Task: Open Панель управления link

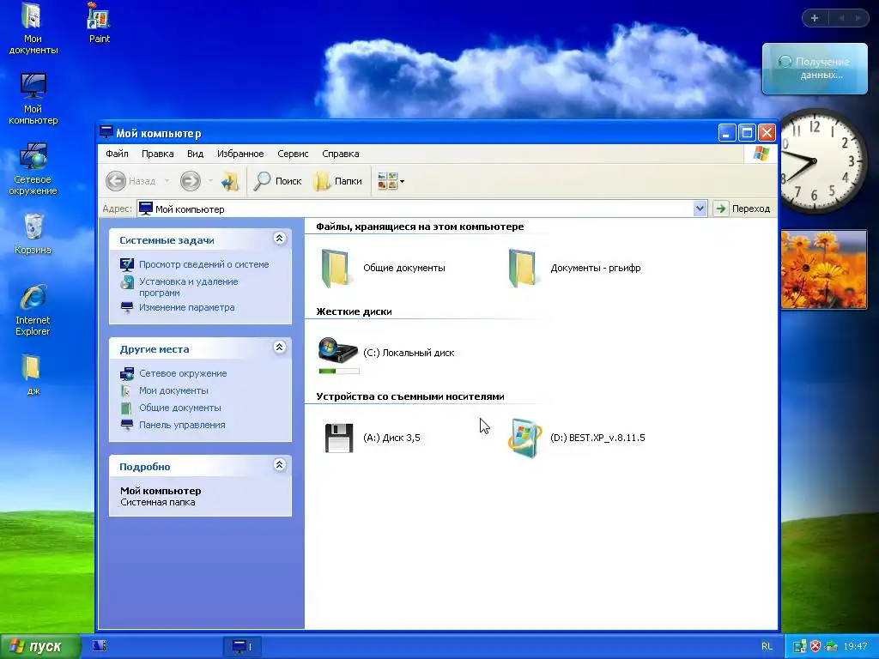Action: coord(182,425)
